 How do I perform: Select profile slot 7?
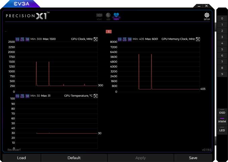[222, 62]
